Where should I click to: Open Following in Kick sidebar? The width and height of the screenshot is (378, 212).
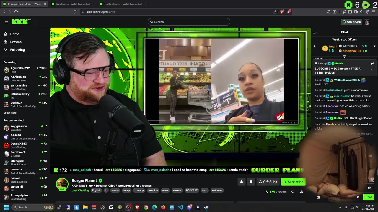click(x=17, y=50)
